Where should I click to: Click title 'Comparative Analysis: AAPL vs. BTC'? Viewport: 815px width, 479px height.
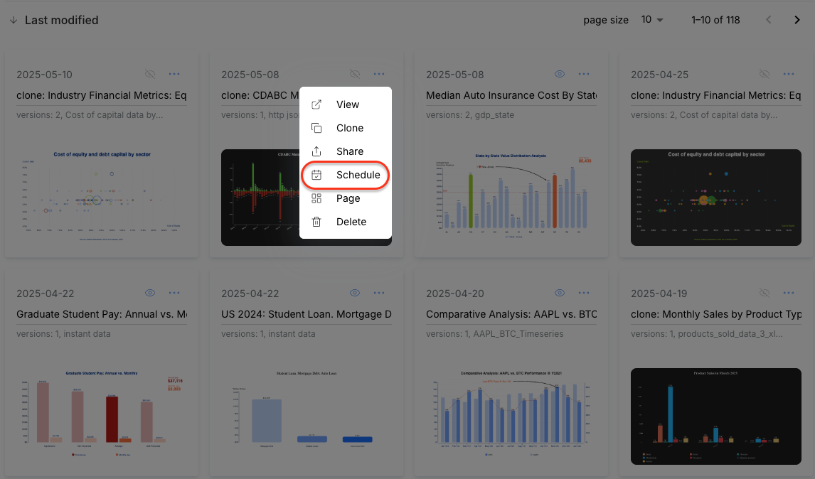(511, 314)
